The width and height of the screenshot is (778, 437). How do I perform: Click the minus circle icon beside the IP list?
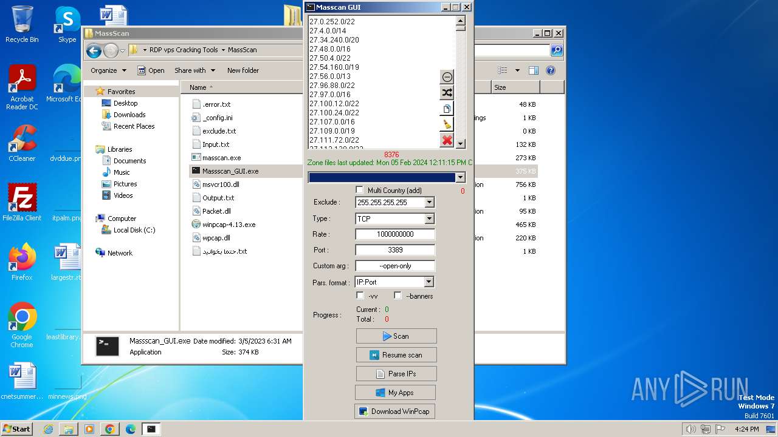(x=447, y=77)
